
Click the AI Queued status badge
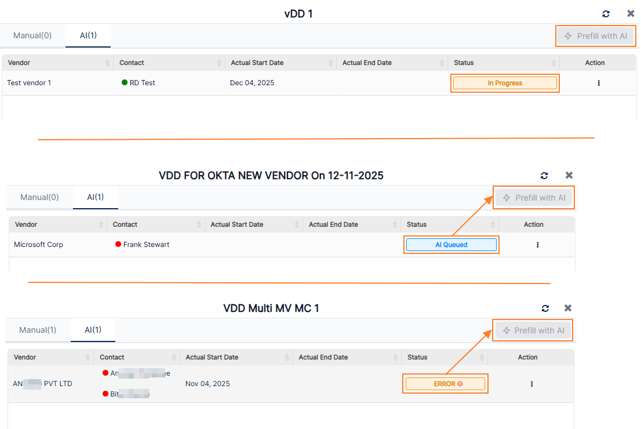pos(451,245)
